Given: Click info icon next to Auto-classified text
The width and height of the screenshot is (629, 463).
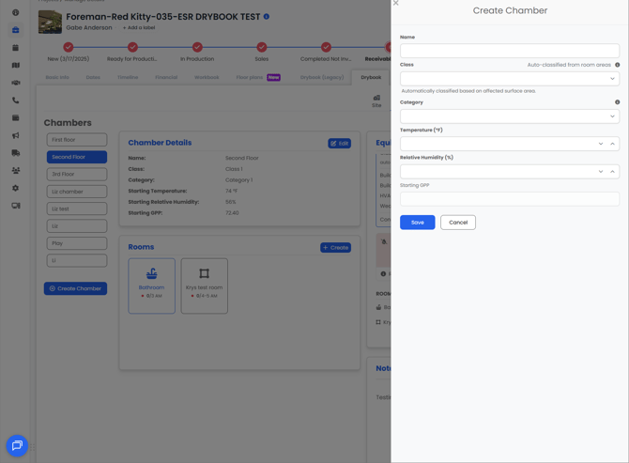Looking at the screenshot, I should click(x=617, y=65).
